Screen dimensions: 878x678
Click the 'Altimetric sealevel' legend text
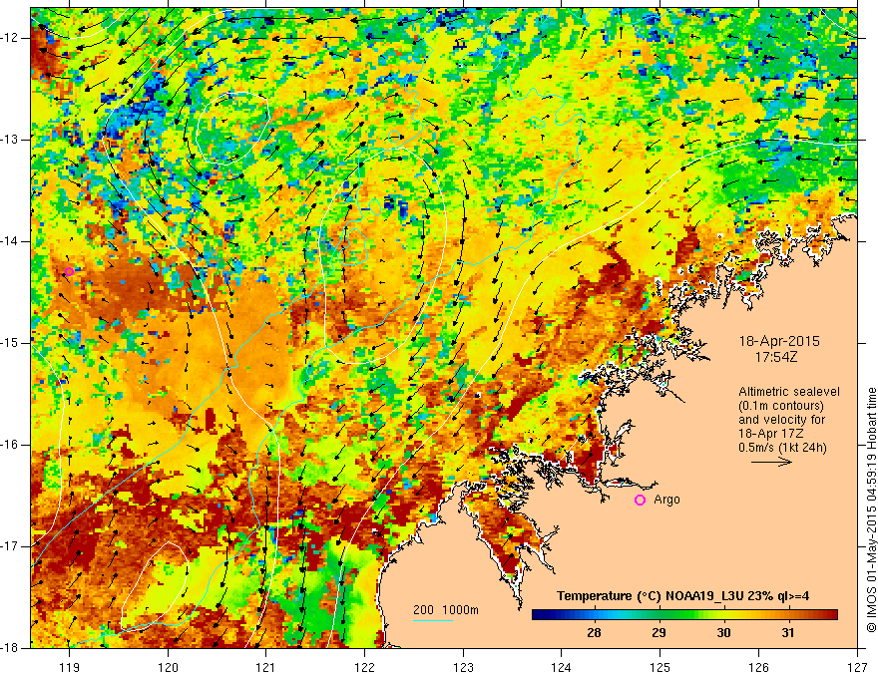click(789, 392)
